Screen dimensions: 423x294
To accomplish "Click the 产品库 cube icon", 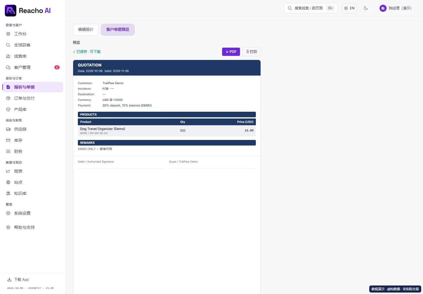I will (x=8, y=109).
